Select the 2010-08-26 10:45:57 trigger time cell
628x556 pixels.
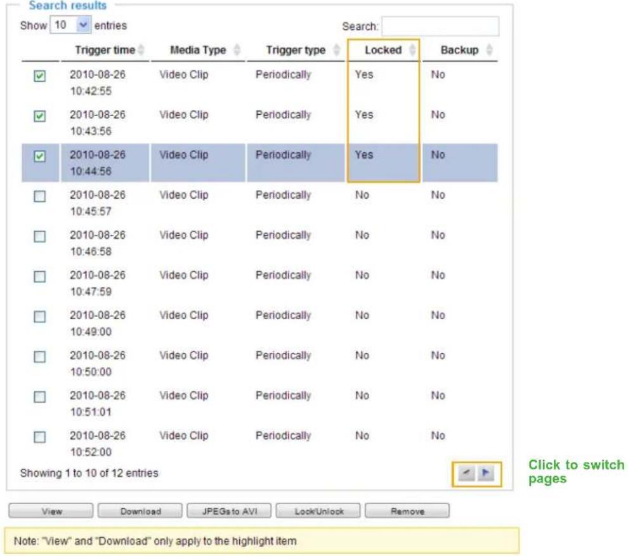tap(97, 203)
